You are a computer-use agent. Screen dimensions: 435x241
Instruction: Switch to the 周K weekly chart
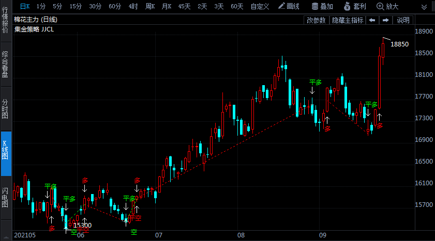coord(150,6)
